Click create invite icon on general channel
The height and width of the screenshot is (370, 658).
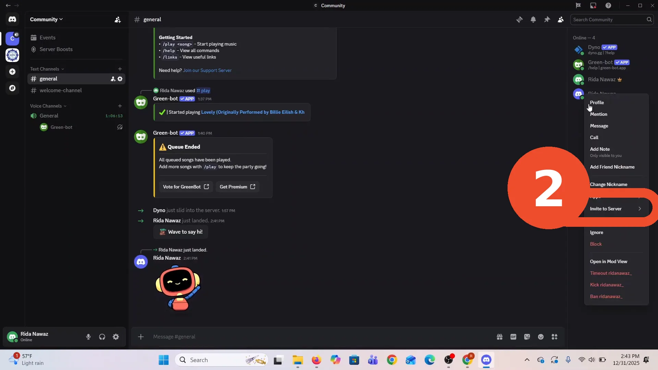(113, 79)
